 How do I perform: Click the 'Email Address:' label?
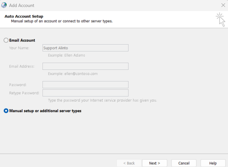pyautogui.click(x=22, y=66)
